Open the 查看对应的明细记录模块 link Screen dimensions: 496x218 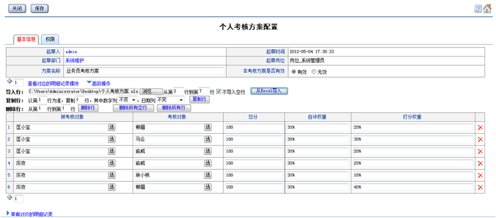[53, 84]
